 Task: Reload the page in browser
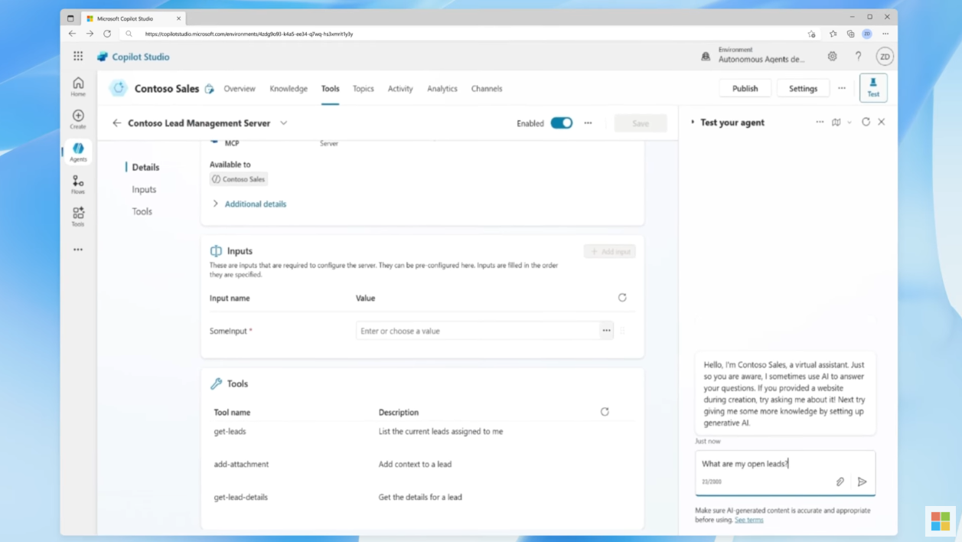click(x=107, y=34)
